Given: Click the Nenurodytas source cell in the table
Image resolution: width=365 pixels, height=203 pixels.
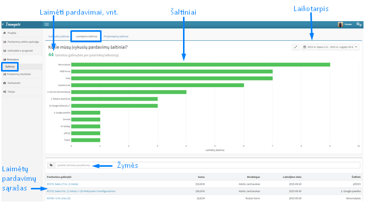Looking at the screenshot, I should [x=353, y=198].
